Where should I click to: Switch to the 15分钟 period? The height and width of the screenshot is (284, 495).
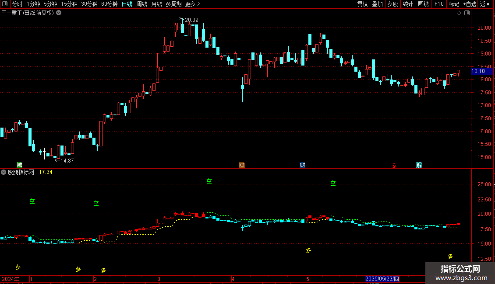tap(69, 4)
